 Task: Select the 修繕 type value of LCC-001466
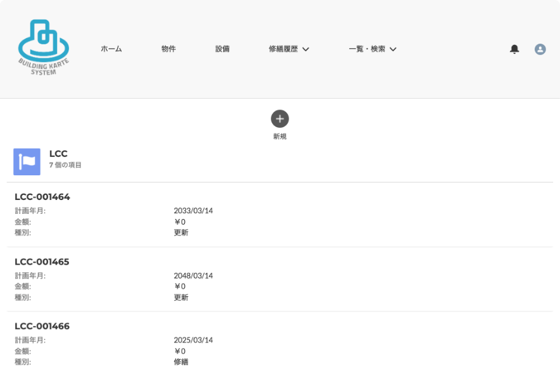point(181,362)
